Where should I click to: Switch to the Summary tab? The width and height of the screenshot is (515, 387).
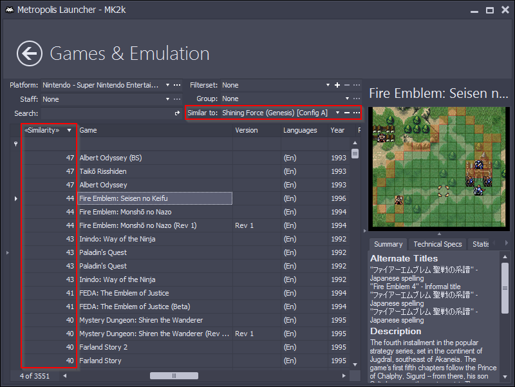(388, 244)
